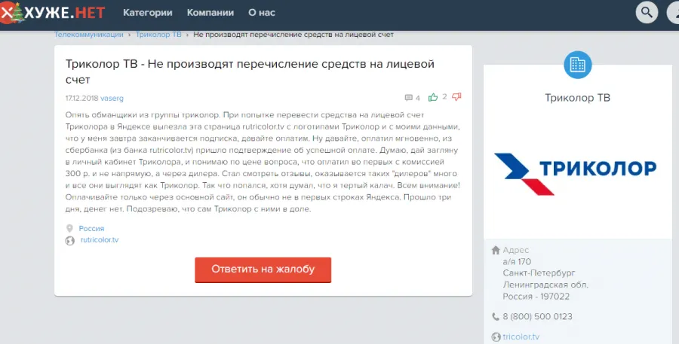The width and height of the screenshot is (679, 344).
Task: Click the ХУЖЕ.НЕТ site logo
Action: pyautogui.click(x=52, y=12)
